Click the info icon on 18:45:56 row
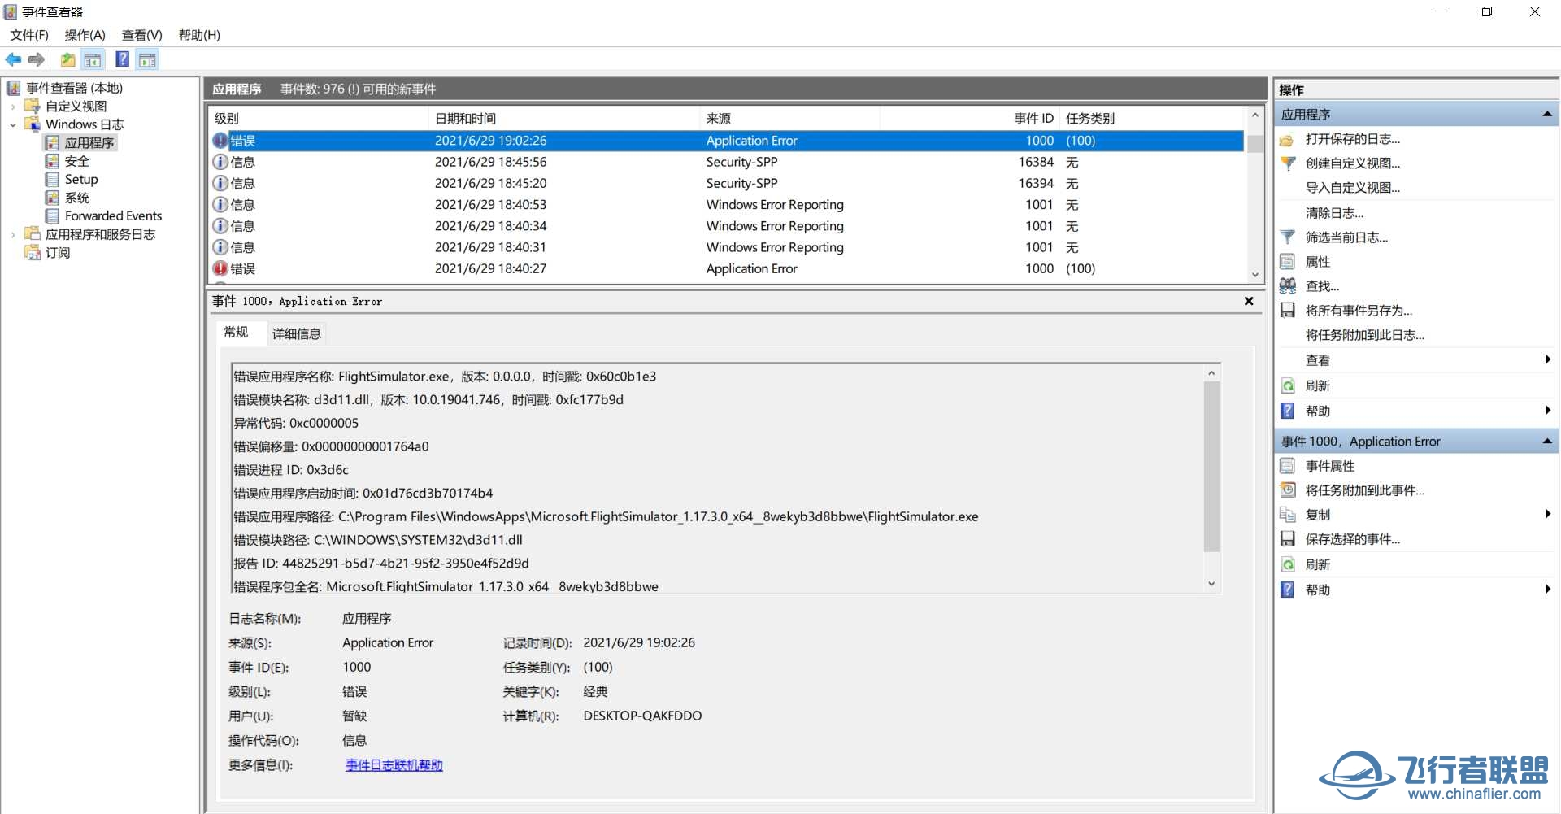This screenshot has height=814, width=1561. click(x=220, y=162)
